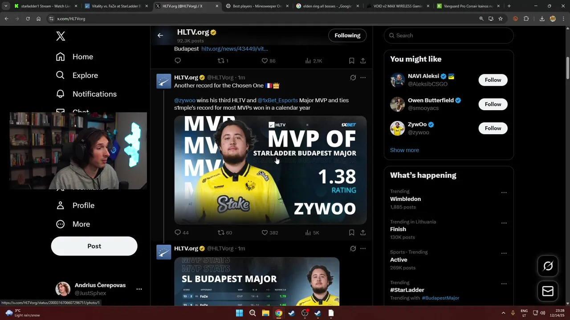Viewport: 570px width, 320px height.
Task: Open the More menu in the sidebar
Action: 73,224
